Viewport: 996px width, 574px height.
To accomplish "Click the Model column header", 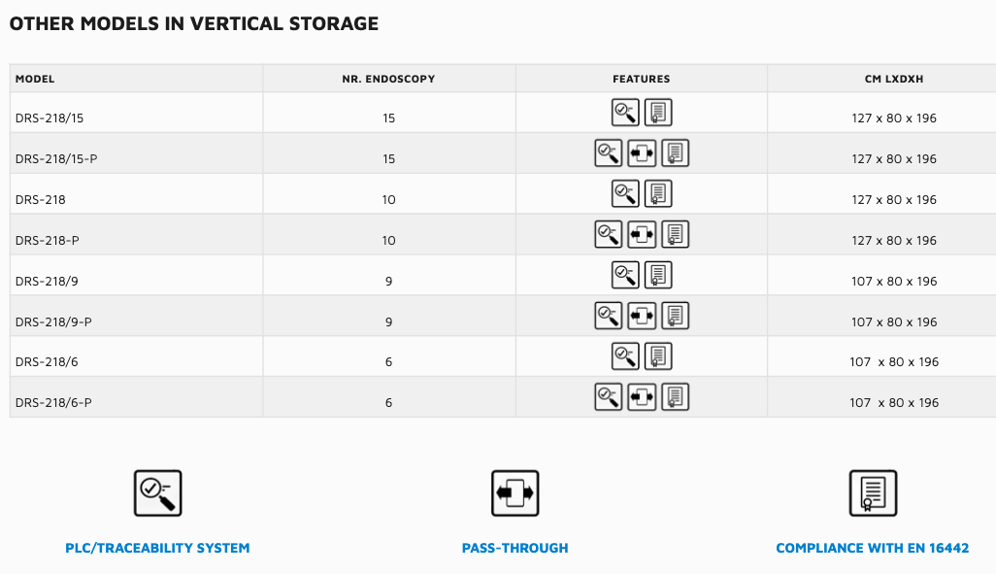I will pyautogui.click(x=35, y=79).
